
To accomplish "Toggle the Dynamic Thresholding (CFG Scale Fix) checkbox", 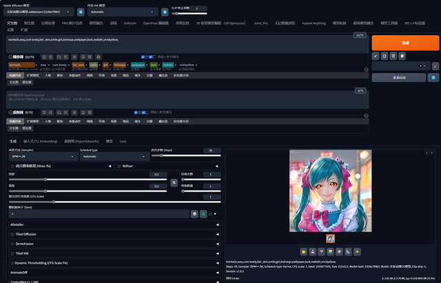I will (x=12, y=262).
